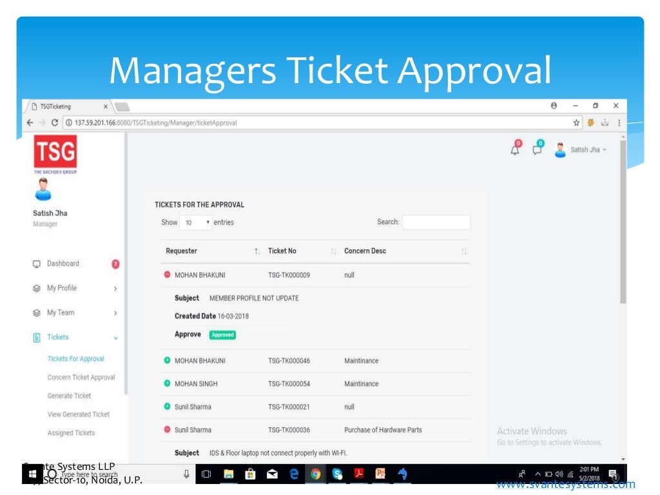Expand the Sunil Sharma TSG-TK000021 row
The height and width of the screenshot is (495, 660).
pos(167,407)
